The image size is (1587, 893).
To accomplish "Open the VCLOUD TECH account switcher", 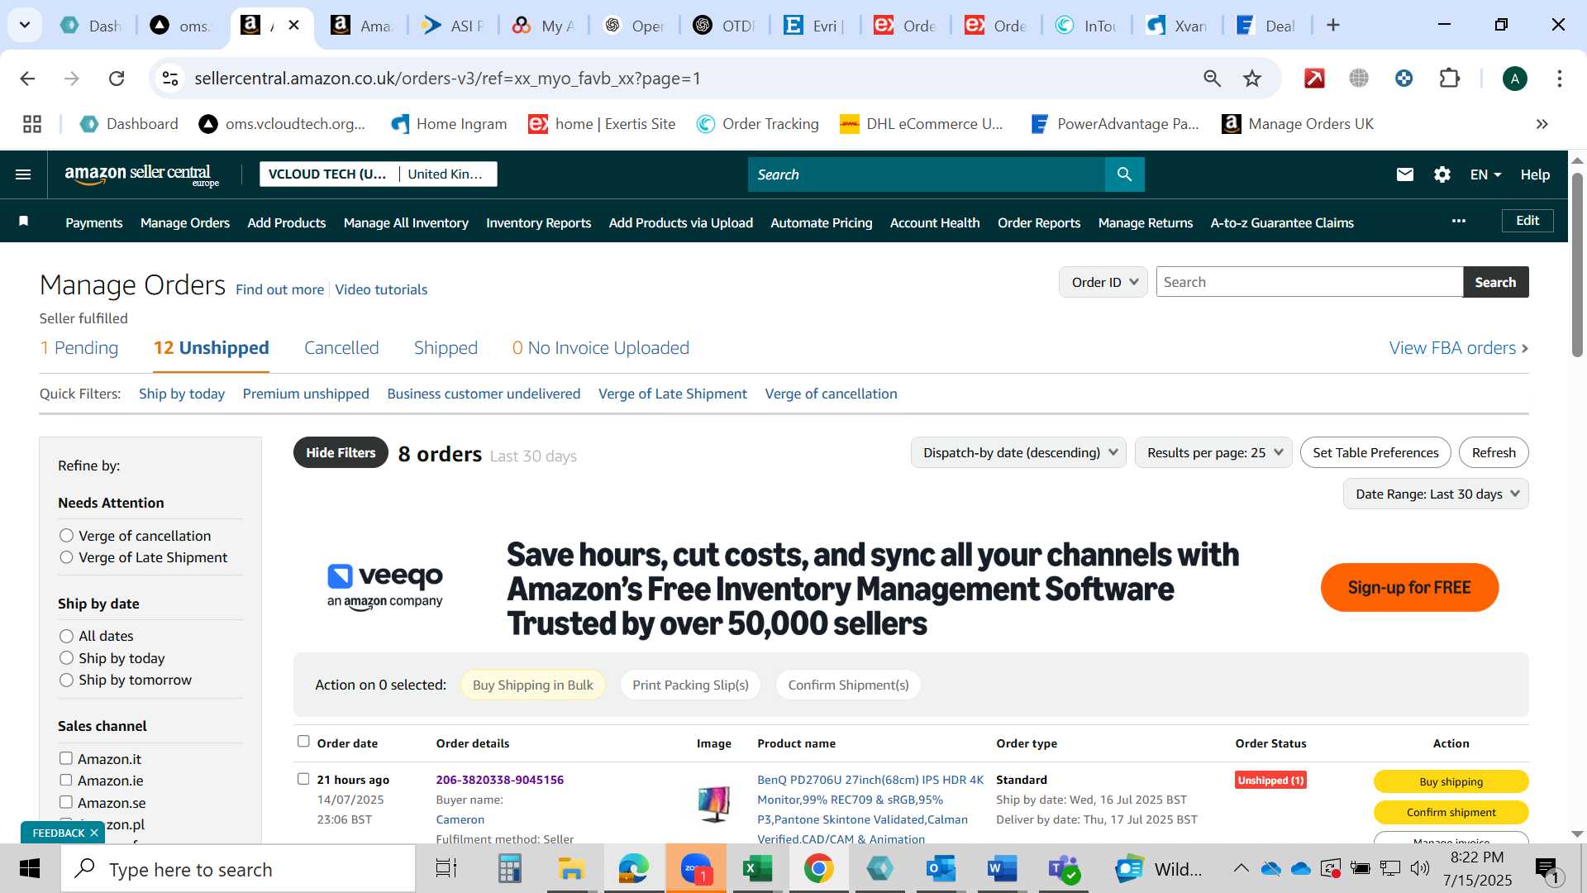I will point(379,174).
